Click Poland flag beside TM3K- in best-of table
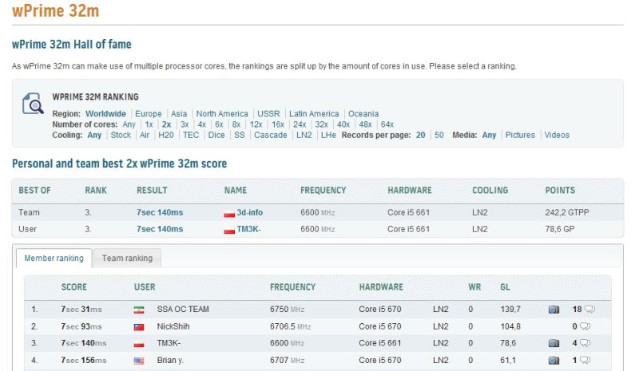This screenshot has width=639, height=371. [229, 230]
